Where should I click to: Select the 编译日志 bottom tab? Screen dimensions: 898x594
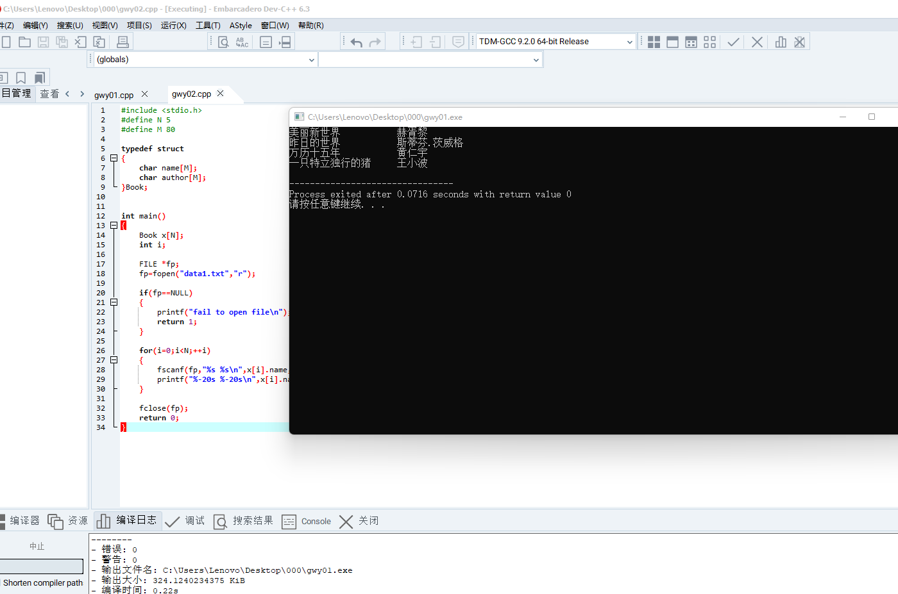[128, 520]
